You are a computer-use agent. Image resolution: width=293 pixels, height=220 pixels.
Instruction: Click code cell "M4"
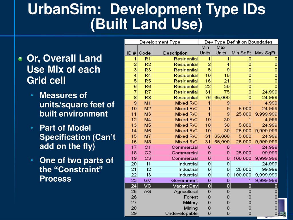coord(144,119)
